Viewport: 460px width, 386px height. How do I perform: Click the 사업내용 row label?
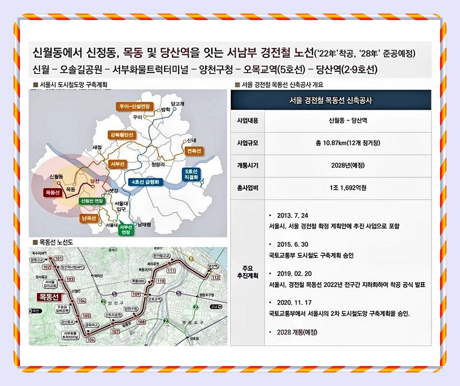[248, 121]
